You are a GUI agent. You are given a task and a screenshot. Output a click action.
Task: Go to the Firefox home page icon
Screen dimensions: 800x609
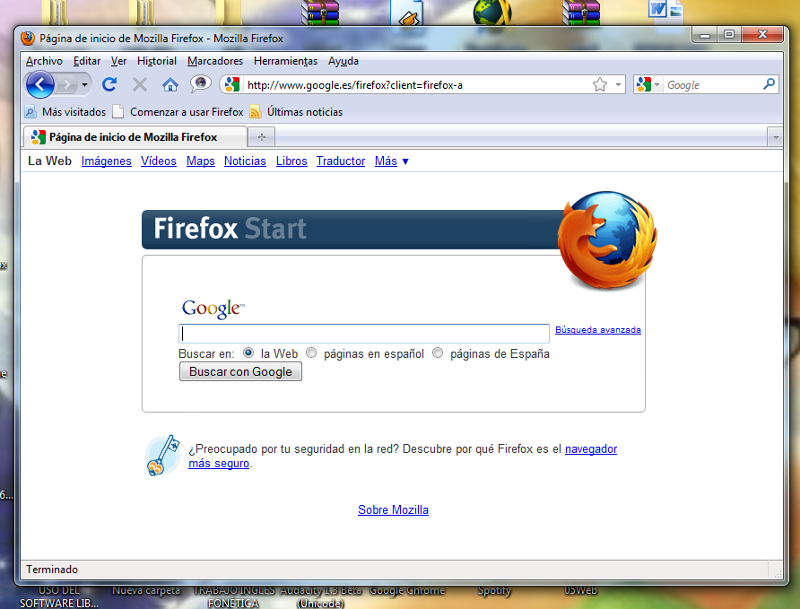[170, 84]
